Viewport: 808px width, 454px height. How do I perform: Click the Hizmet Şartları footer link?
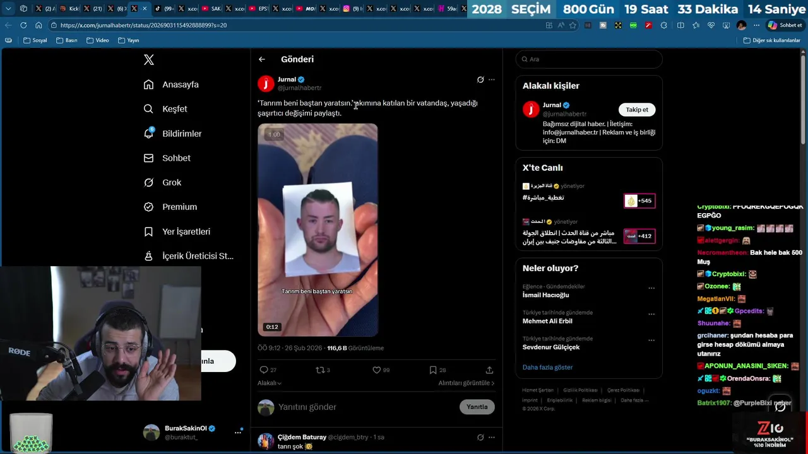click(538, 390)
